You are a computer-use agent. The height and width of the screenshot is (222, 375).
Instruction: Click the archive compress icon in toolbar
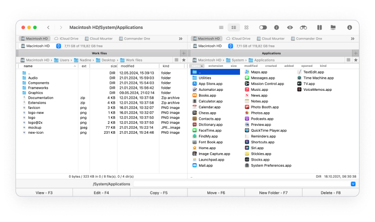(x=319, y=27)
